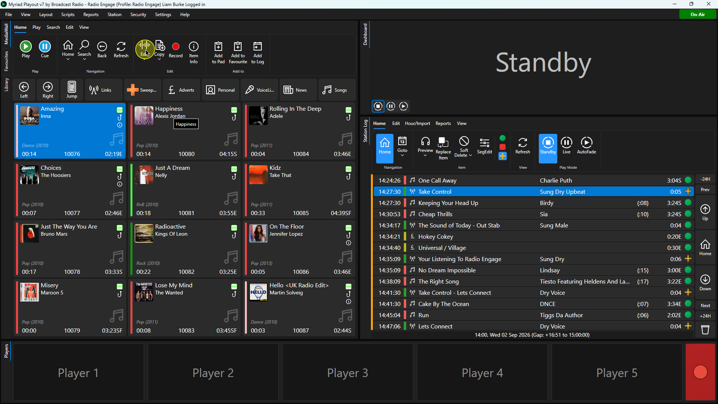Screen dimensions: 718x404
Task: Switch play mode to Live
Action: pos(567,146)
